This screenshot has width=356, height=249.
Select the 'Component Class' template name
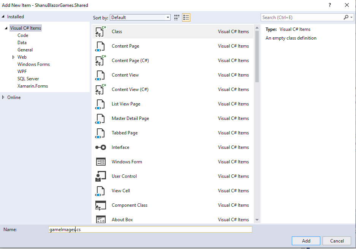click(130, 205)
